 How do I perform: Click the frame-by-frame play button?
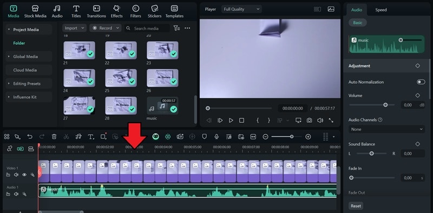point(220,121)
